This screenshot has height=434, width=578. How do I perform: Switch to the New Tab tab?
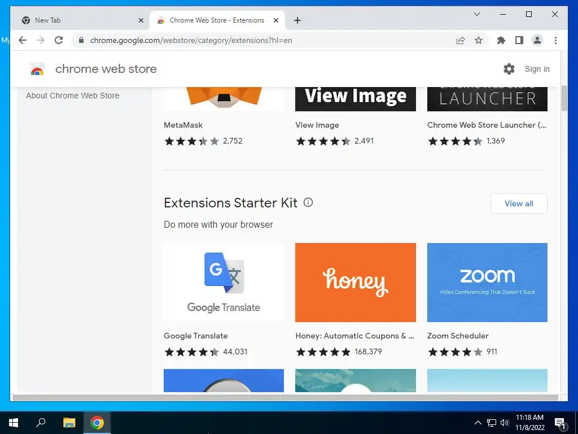pos(78,20)
